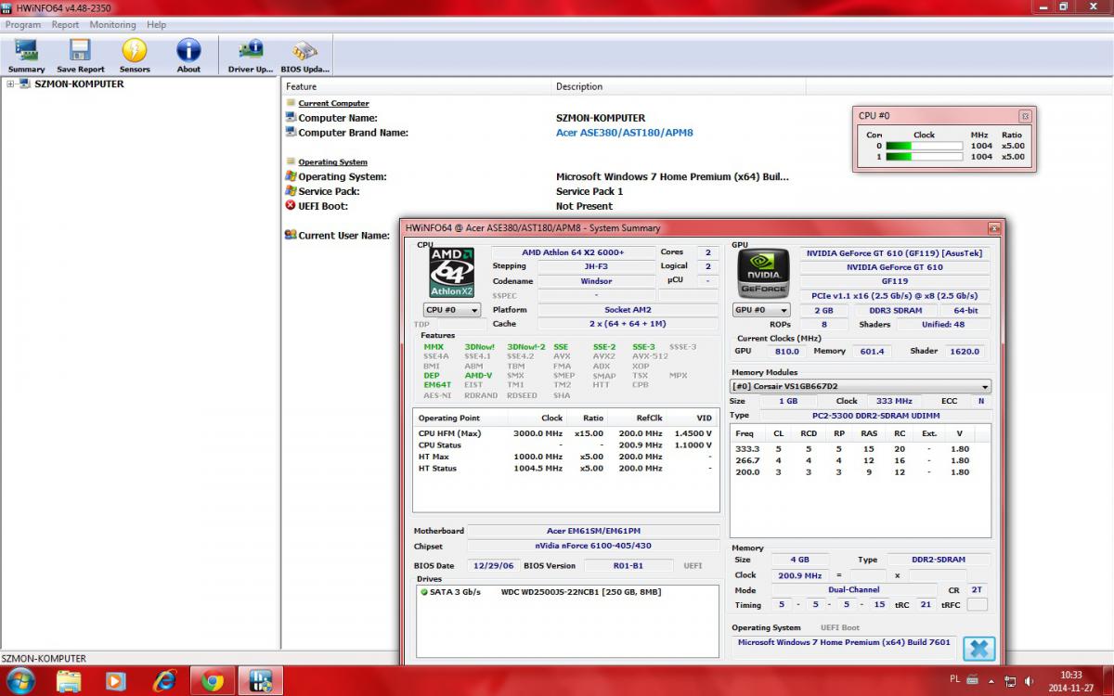The image size is (1114, 696).
Task: Close the CPU #0 clock popup
Action: click(1025, 116)
